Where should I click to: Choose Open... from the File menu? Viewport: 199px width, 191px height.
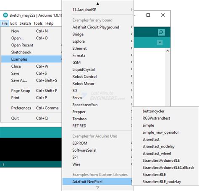point(31,38)
